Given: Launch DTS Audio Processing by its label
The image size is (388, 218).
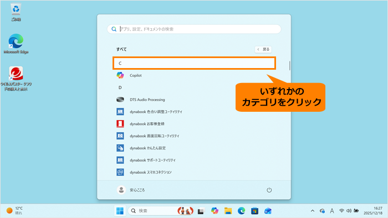Looking at the screenshot, I should pyautogui.click(x=147, y=100).
